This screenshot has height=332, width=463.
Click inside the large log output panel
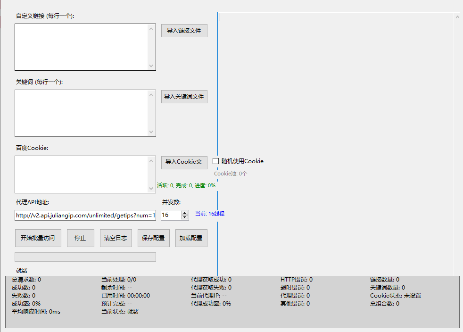tap(335, 141)
